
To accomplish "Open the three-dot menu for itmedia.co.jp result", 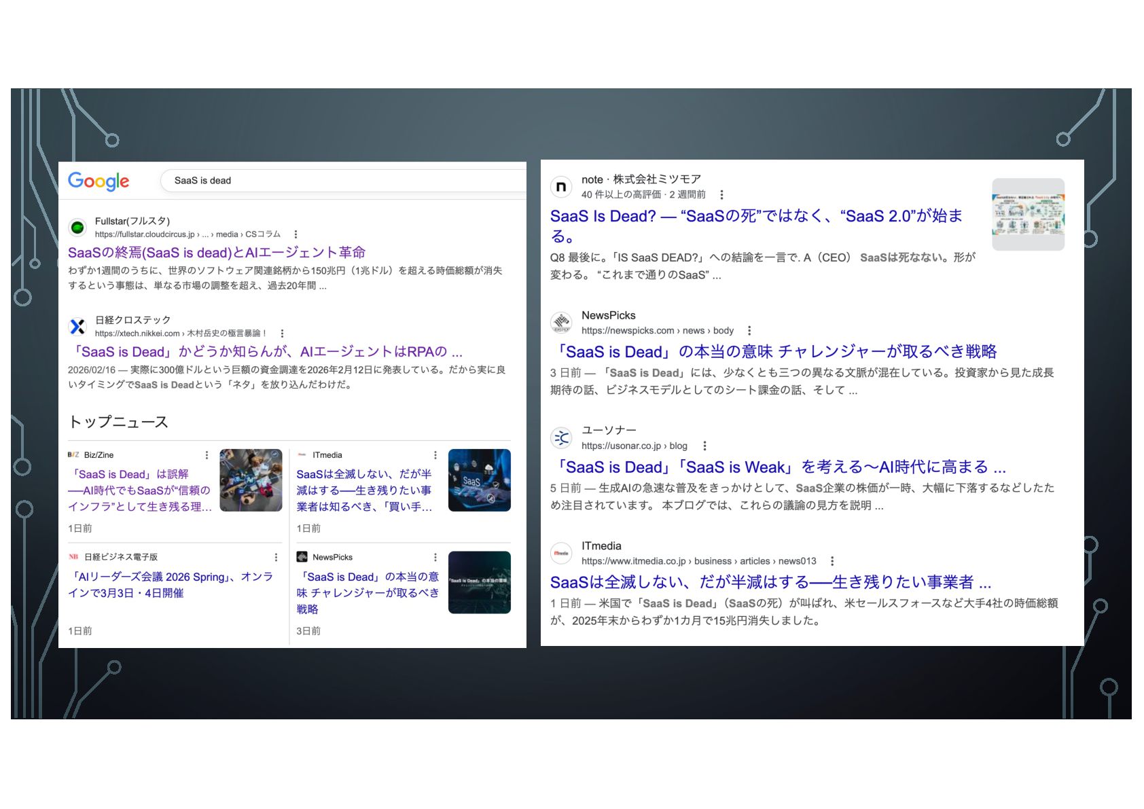I will [832, 561].
